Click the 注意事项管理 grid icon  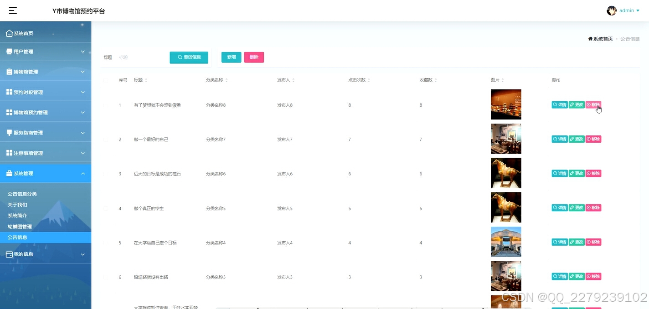click(x=9, y=153)
